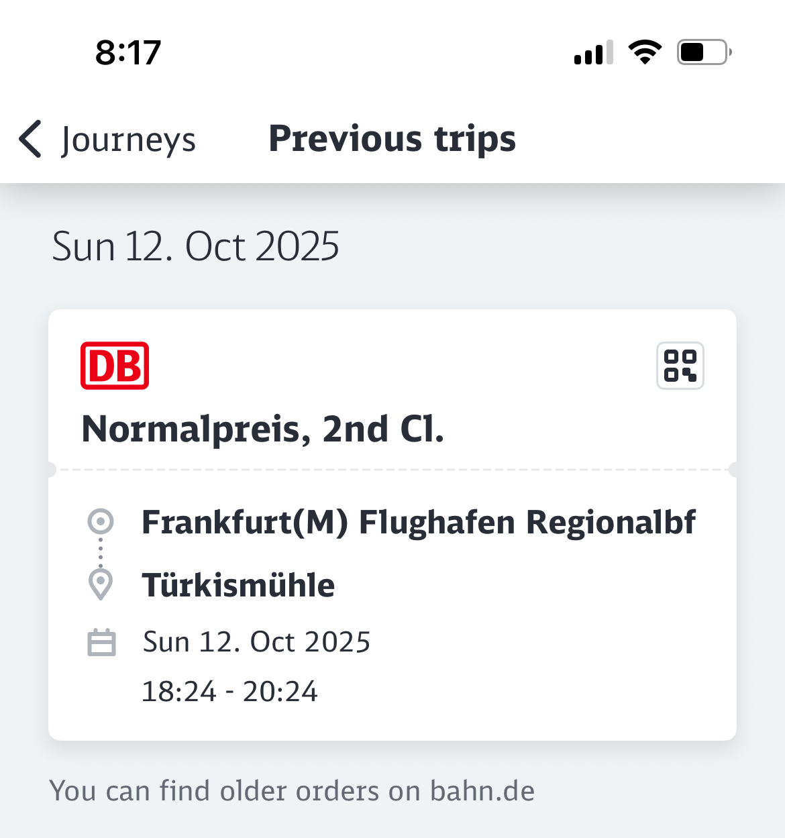This screenshot has height=838, width=785.
Task: Tap the battery indicator icon
Action: tap(703, 52)
